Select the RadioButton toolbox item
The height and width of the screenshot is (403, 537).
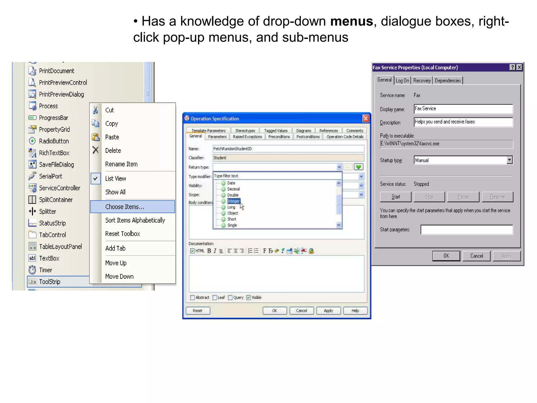coord(49,141)
